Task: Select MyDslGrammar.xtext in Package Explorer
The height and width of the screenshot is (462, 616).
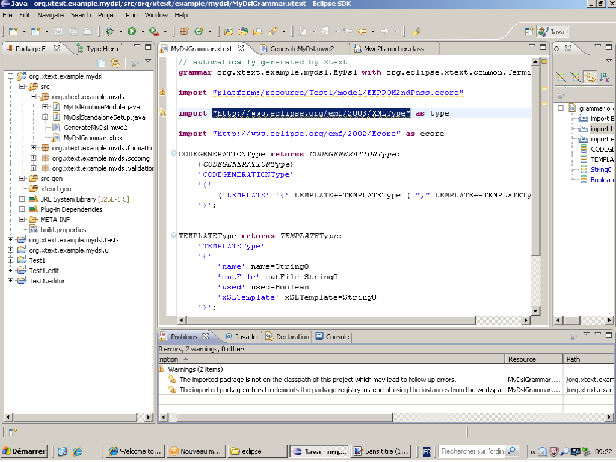Action: 94,138
